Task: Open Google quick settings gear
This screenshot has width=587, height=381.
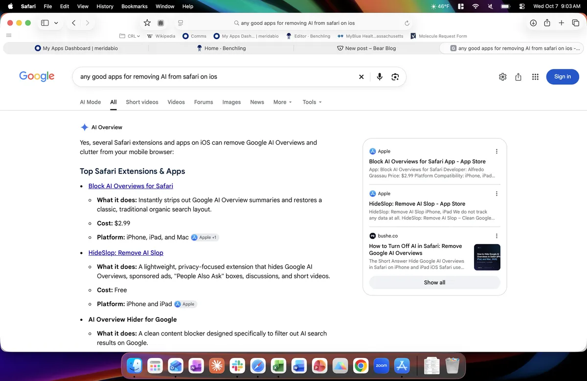Action: click(x=503, y=77)
